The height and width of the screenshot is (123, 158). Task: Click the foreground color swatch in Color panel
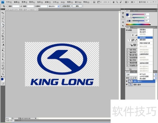click(127, 15)
